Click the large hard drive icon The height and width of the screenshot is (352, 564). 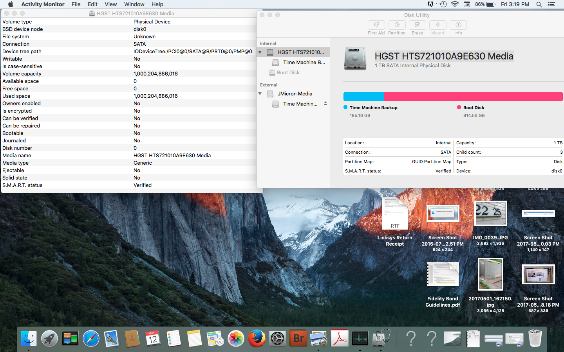coord(355,59)
